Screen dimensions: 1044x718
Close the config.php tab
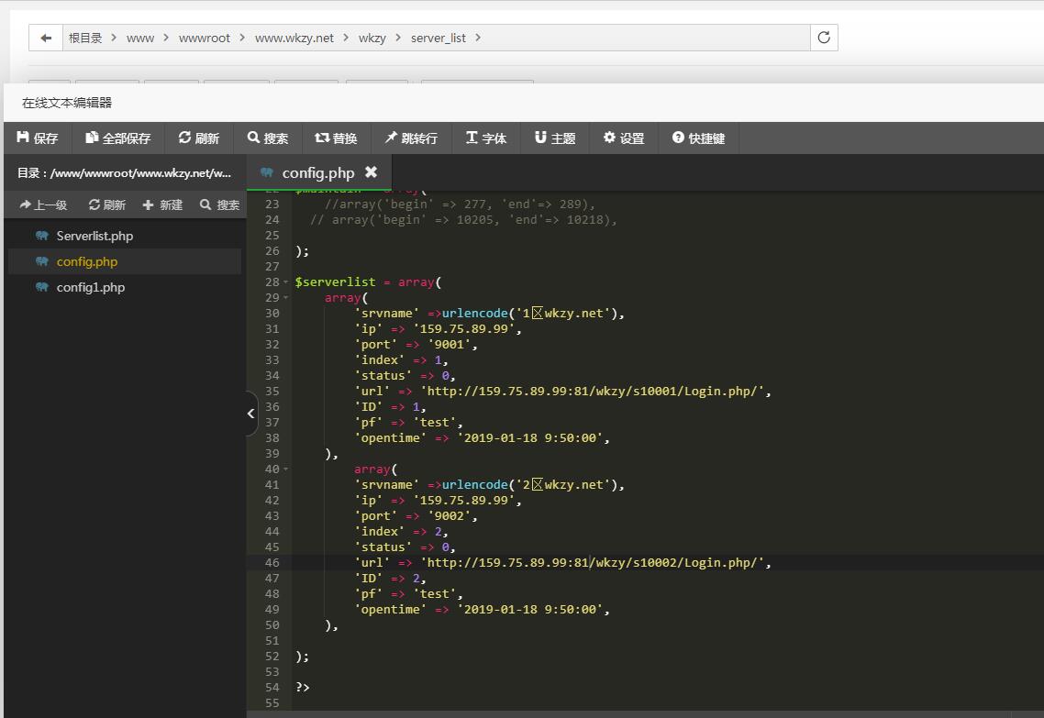click(371, 172)
